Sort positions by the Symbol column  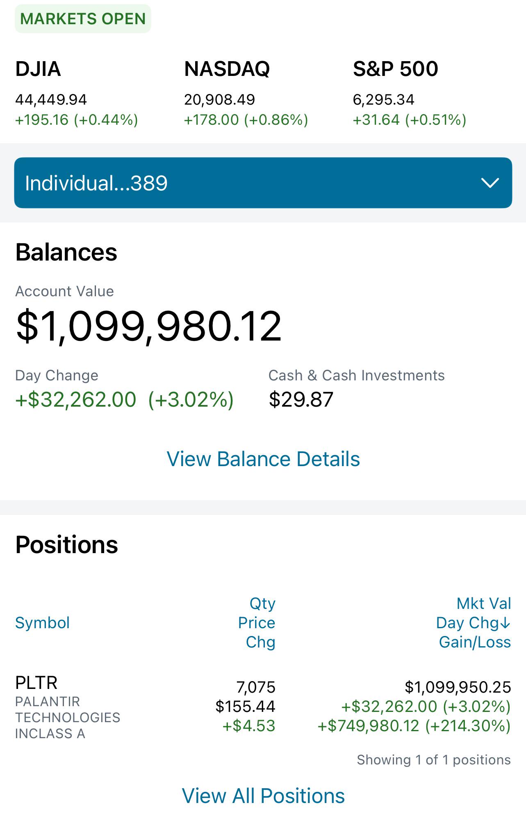[42, 623]
